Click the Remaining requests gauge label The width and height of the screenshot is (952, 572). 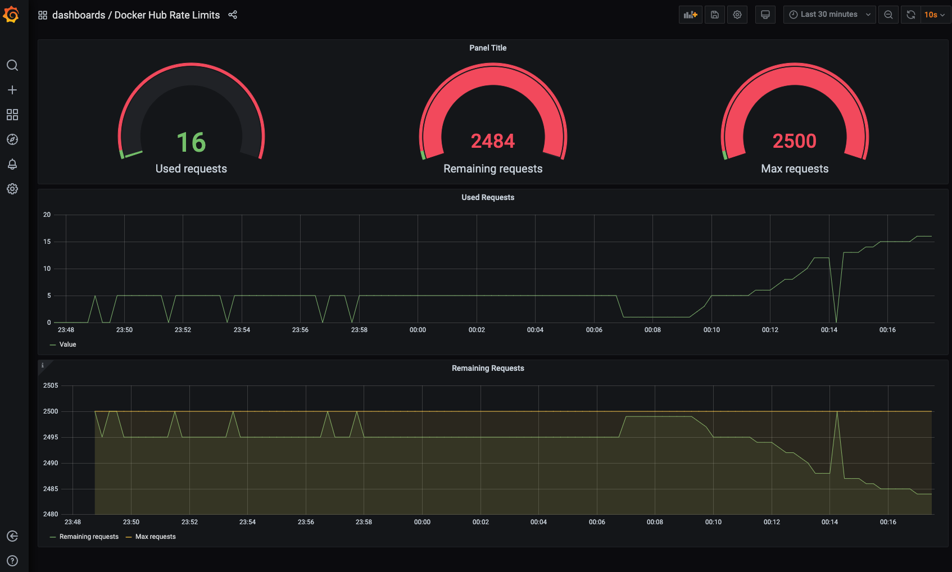[x=493, y=169]
